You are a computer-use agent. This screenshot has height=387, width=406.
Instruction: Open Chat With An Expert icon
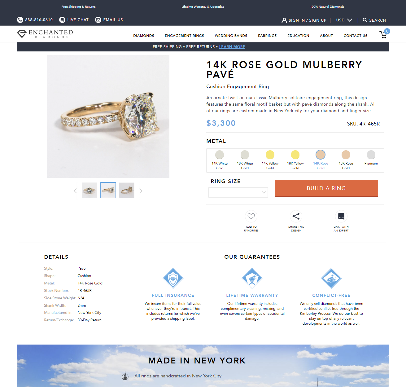pos(341,216)
